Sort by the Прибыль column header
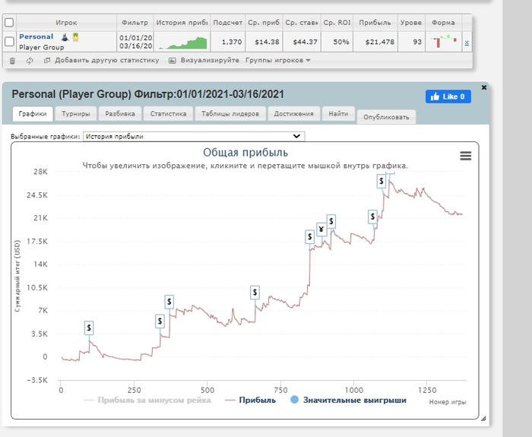The width and height of the screenshot is (532, 437). (x=375, y=23)
